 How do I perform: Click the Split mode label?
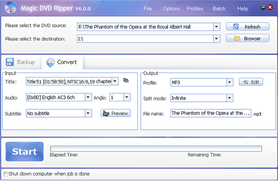154,98
